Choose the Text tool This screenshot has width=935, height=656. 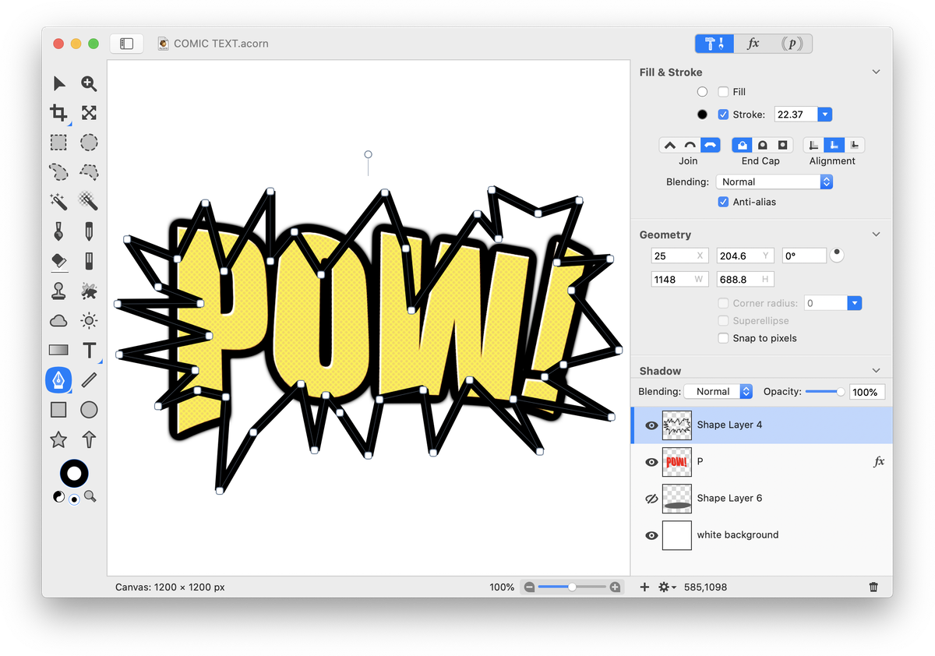[90, 350]
